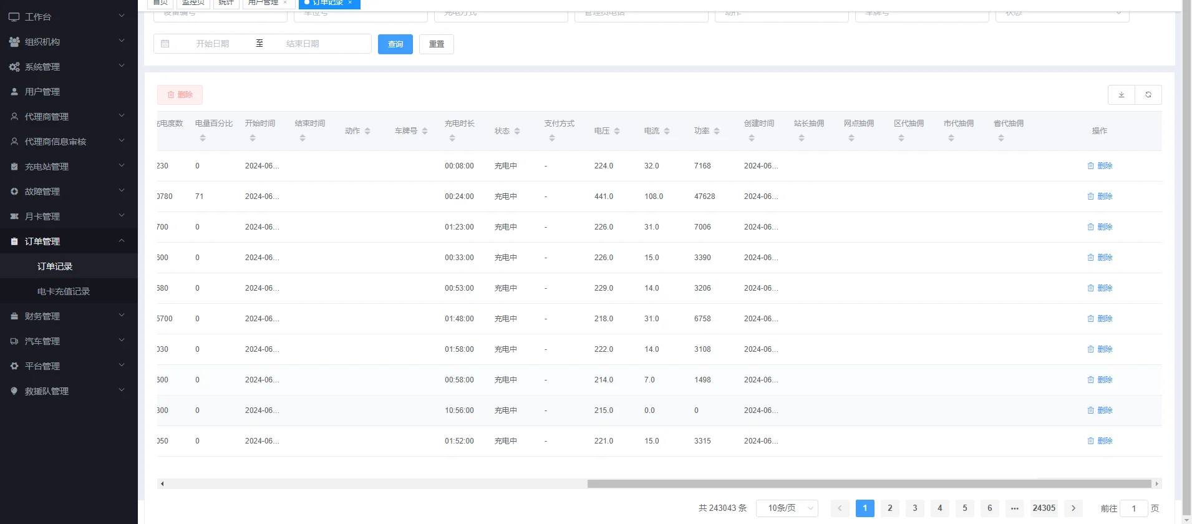
Task: Click the 代理商信息审核 icon in sidebar
Action: (14, 142)
